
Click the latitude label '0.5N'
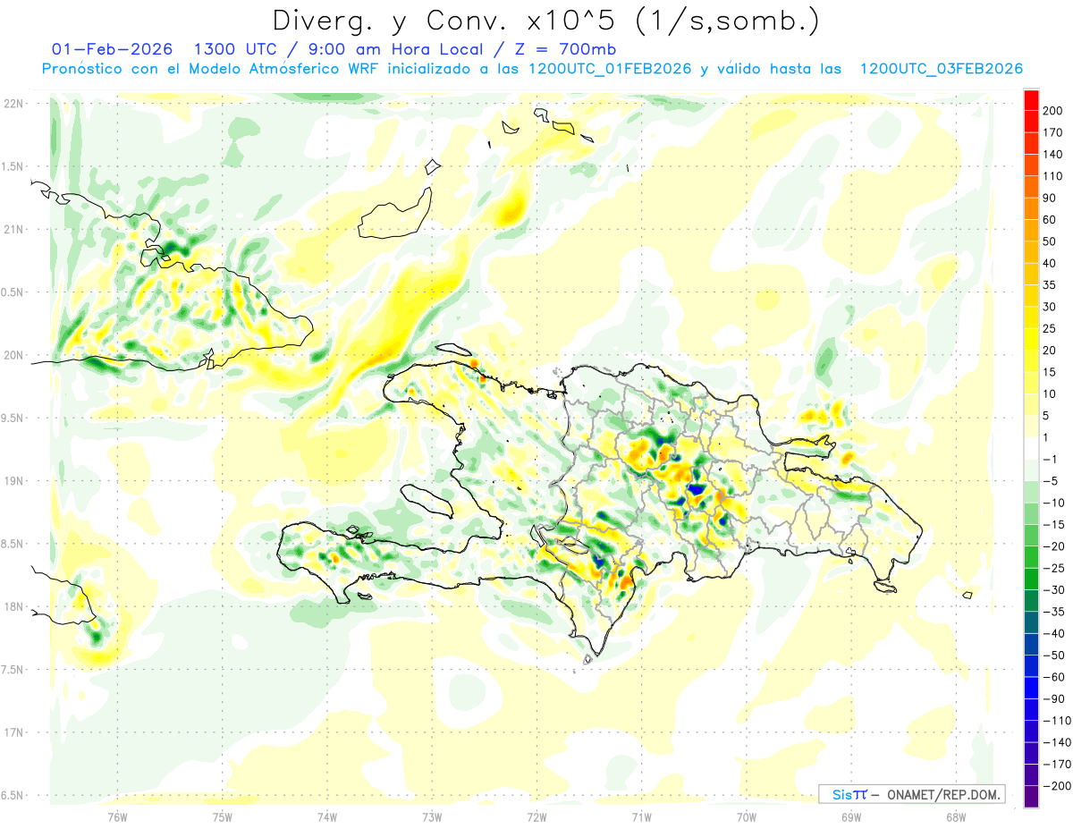(13, 292)
